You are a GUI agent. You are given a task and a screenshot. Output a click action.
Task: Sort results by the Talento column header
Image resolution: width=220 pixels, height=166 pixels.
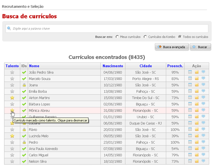point(12,66)
